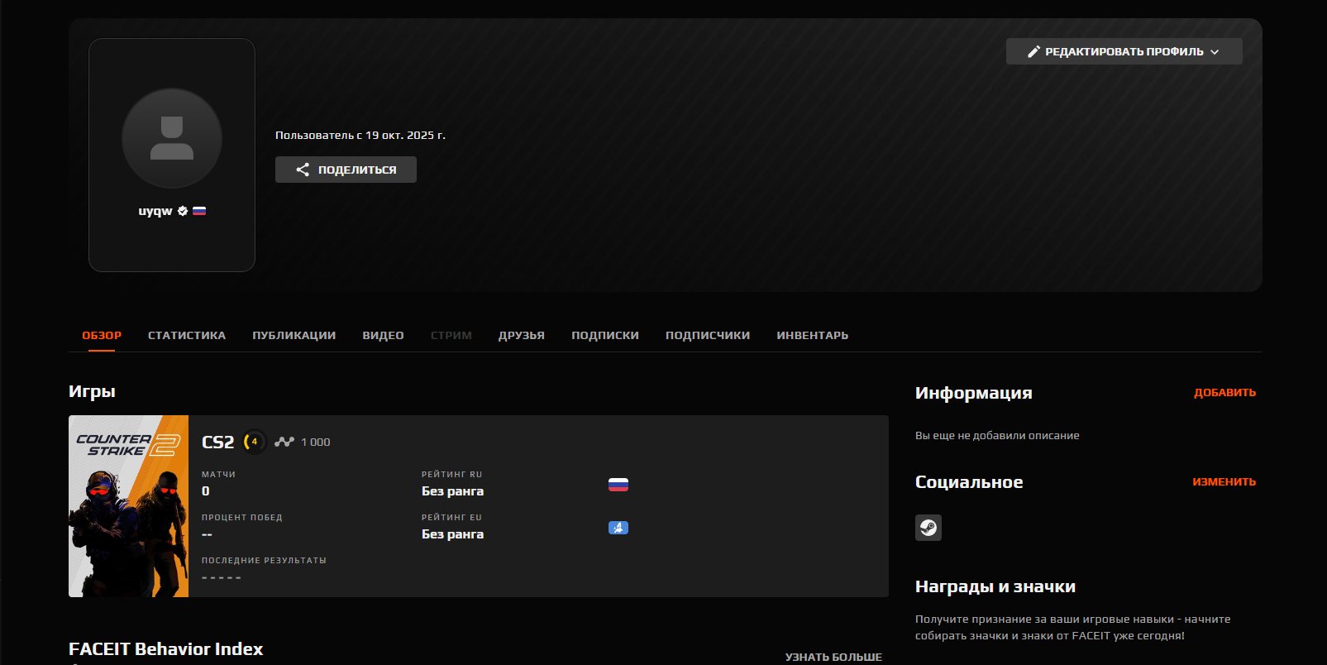The image size is (1327, 665).
Task: Switch to the Статистика tab
Action: [187, 335]
